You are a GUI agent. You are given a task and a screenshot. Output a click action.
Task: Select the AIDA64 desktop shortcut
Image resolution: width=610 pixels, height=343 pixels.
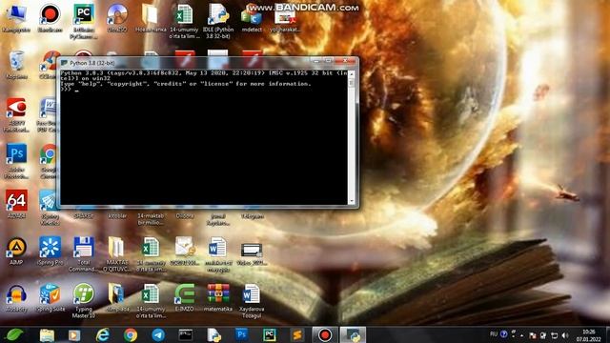[16, 203]
